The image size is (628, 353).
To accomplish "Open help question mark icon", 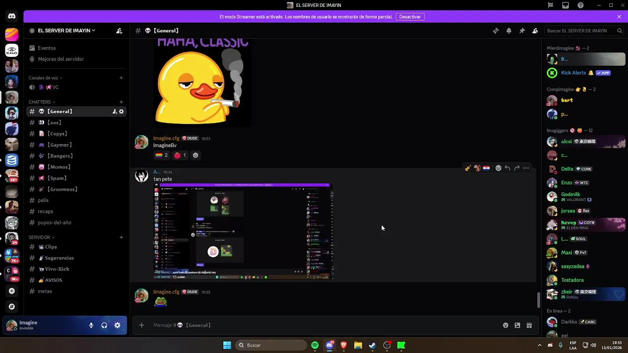I will (581, 5).
